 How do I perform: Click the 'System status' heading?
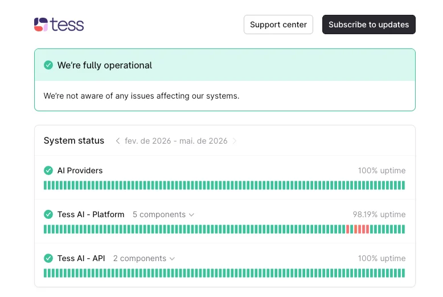[74, 141]
